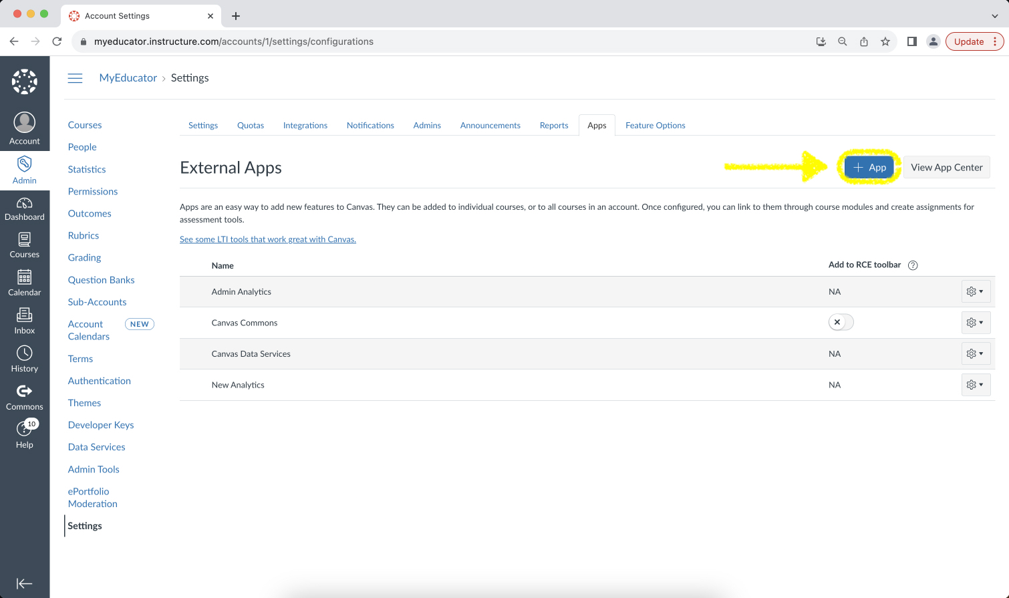The image size is (1009, 598).
Task: Click the browser share icon
Action: (864, 41)
